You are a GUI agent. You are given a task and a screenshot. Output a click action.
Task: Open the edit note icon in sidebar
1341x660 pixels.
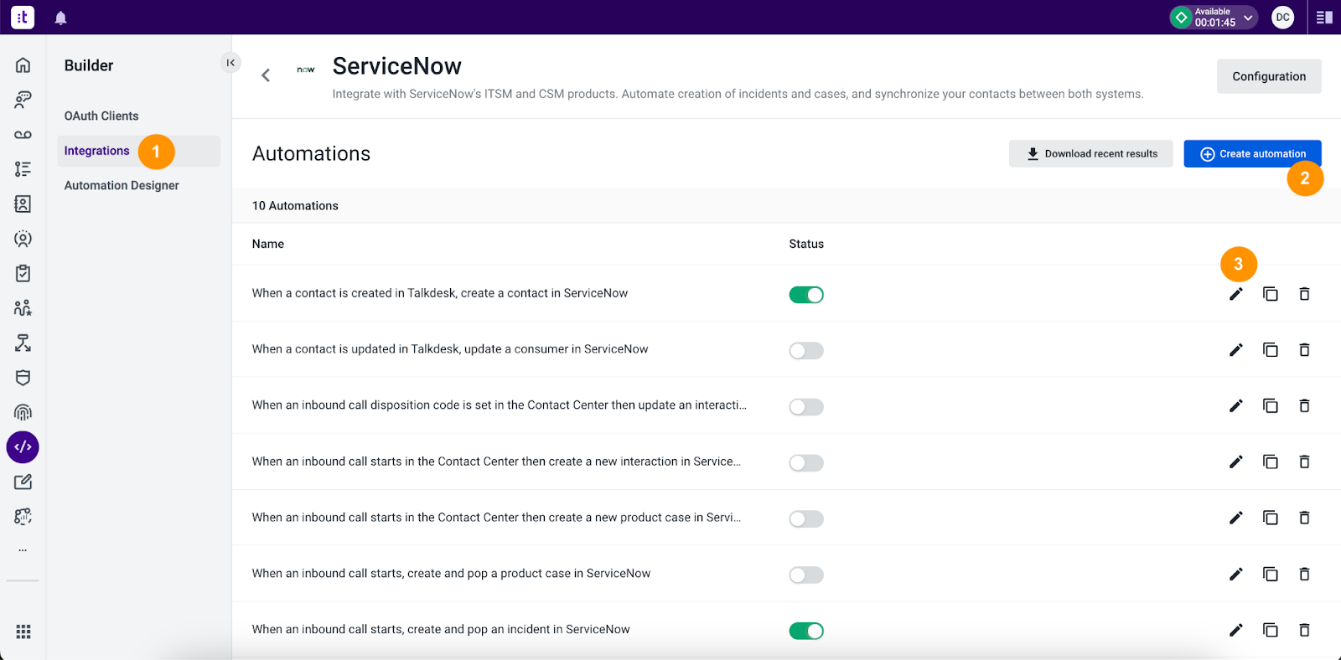click(x=23, y=482)
